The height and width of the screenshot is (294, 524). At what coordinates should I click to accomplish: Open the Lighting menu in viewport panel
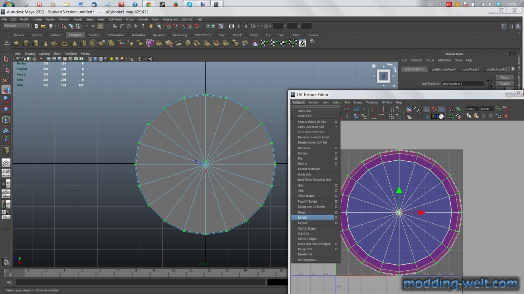click(44, 53)
